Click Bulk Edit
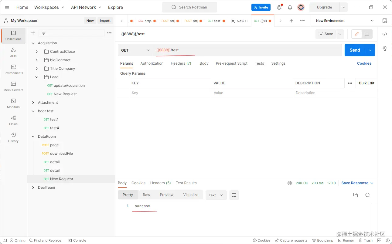The height and width of the screenshot is (244, 392). coord(366,83)
